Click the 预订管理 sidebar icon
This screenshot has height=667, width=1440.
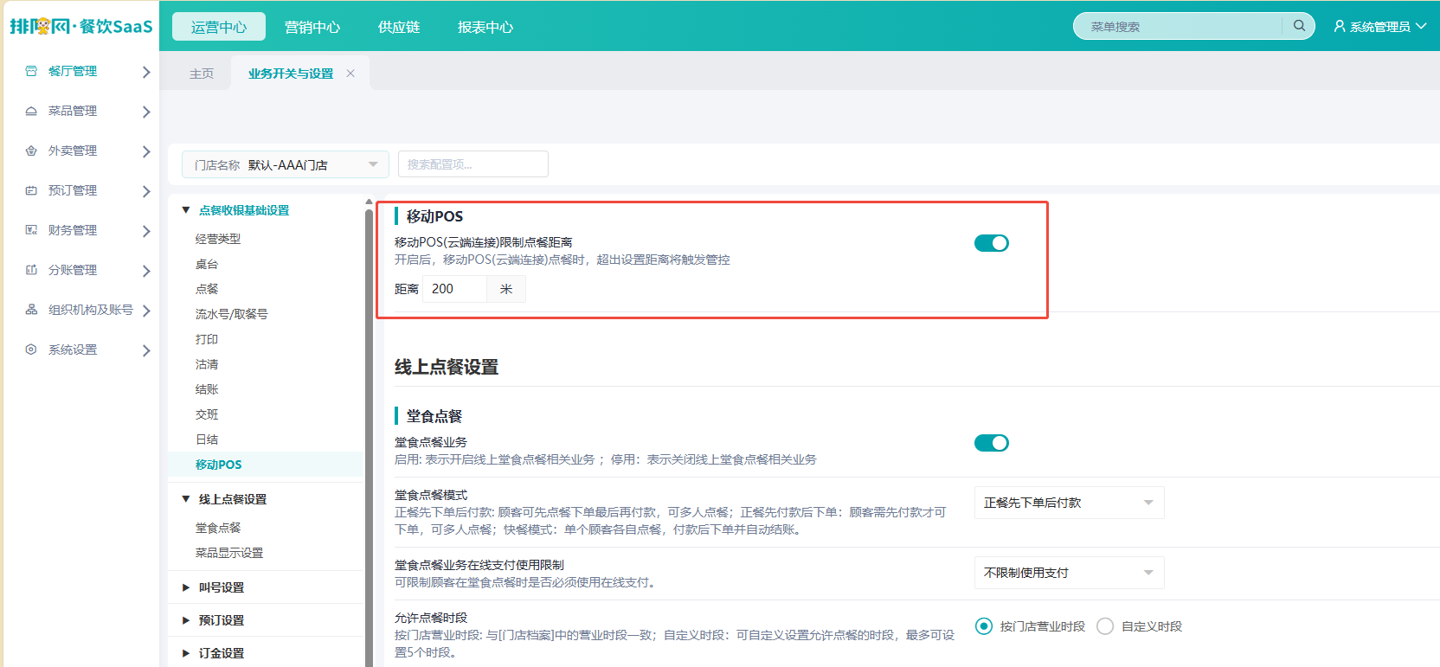pos(31,190)
